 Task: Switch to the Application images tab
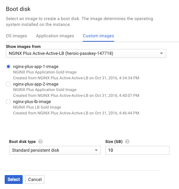[x=55, y=36]
